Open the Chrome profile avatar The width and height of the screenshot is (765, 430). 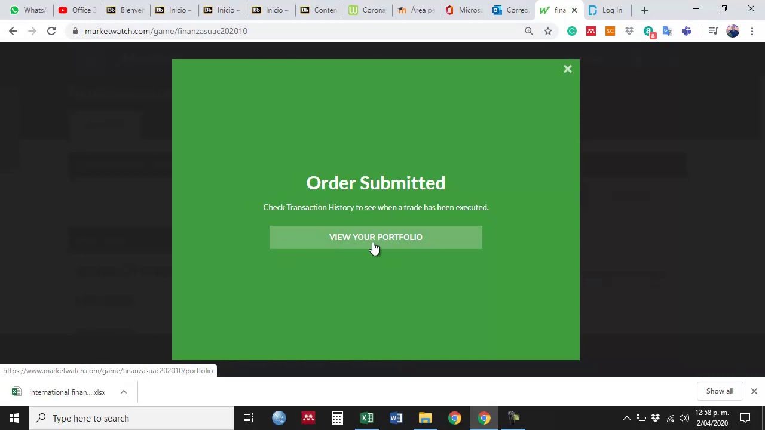click(733, 31)
